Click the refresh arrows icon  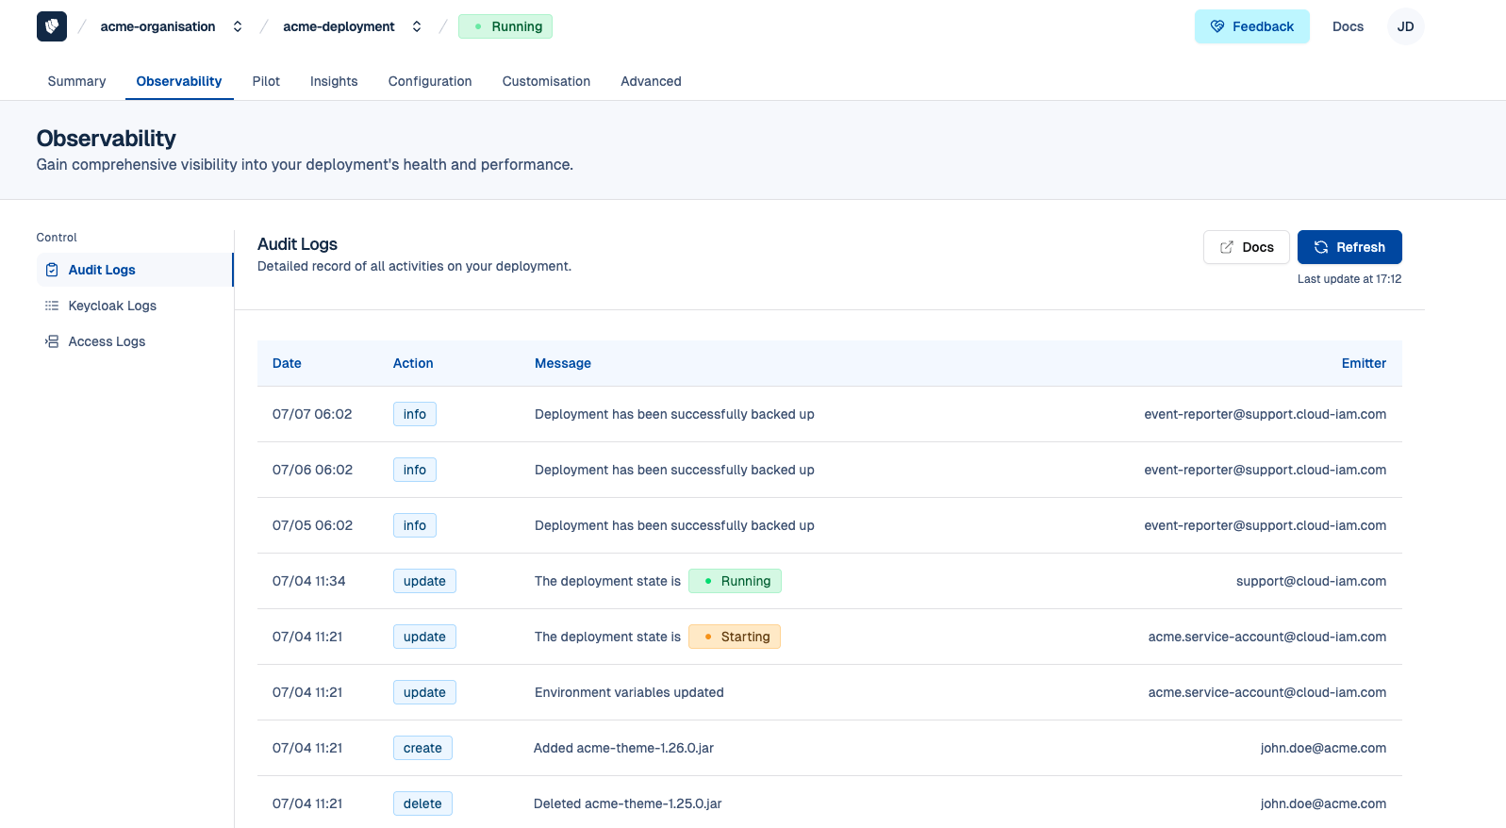1321,247
